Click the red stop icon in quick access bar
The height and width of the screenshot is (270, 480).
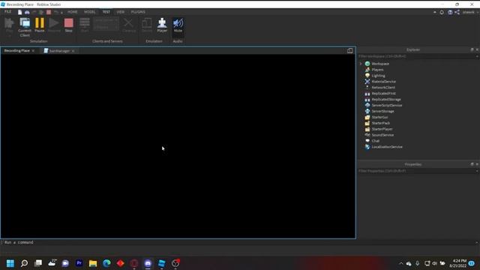click(49, 12)
